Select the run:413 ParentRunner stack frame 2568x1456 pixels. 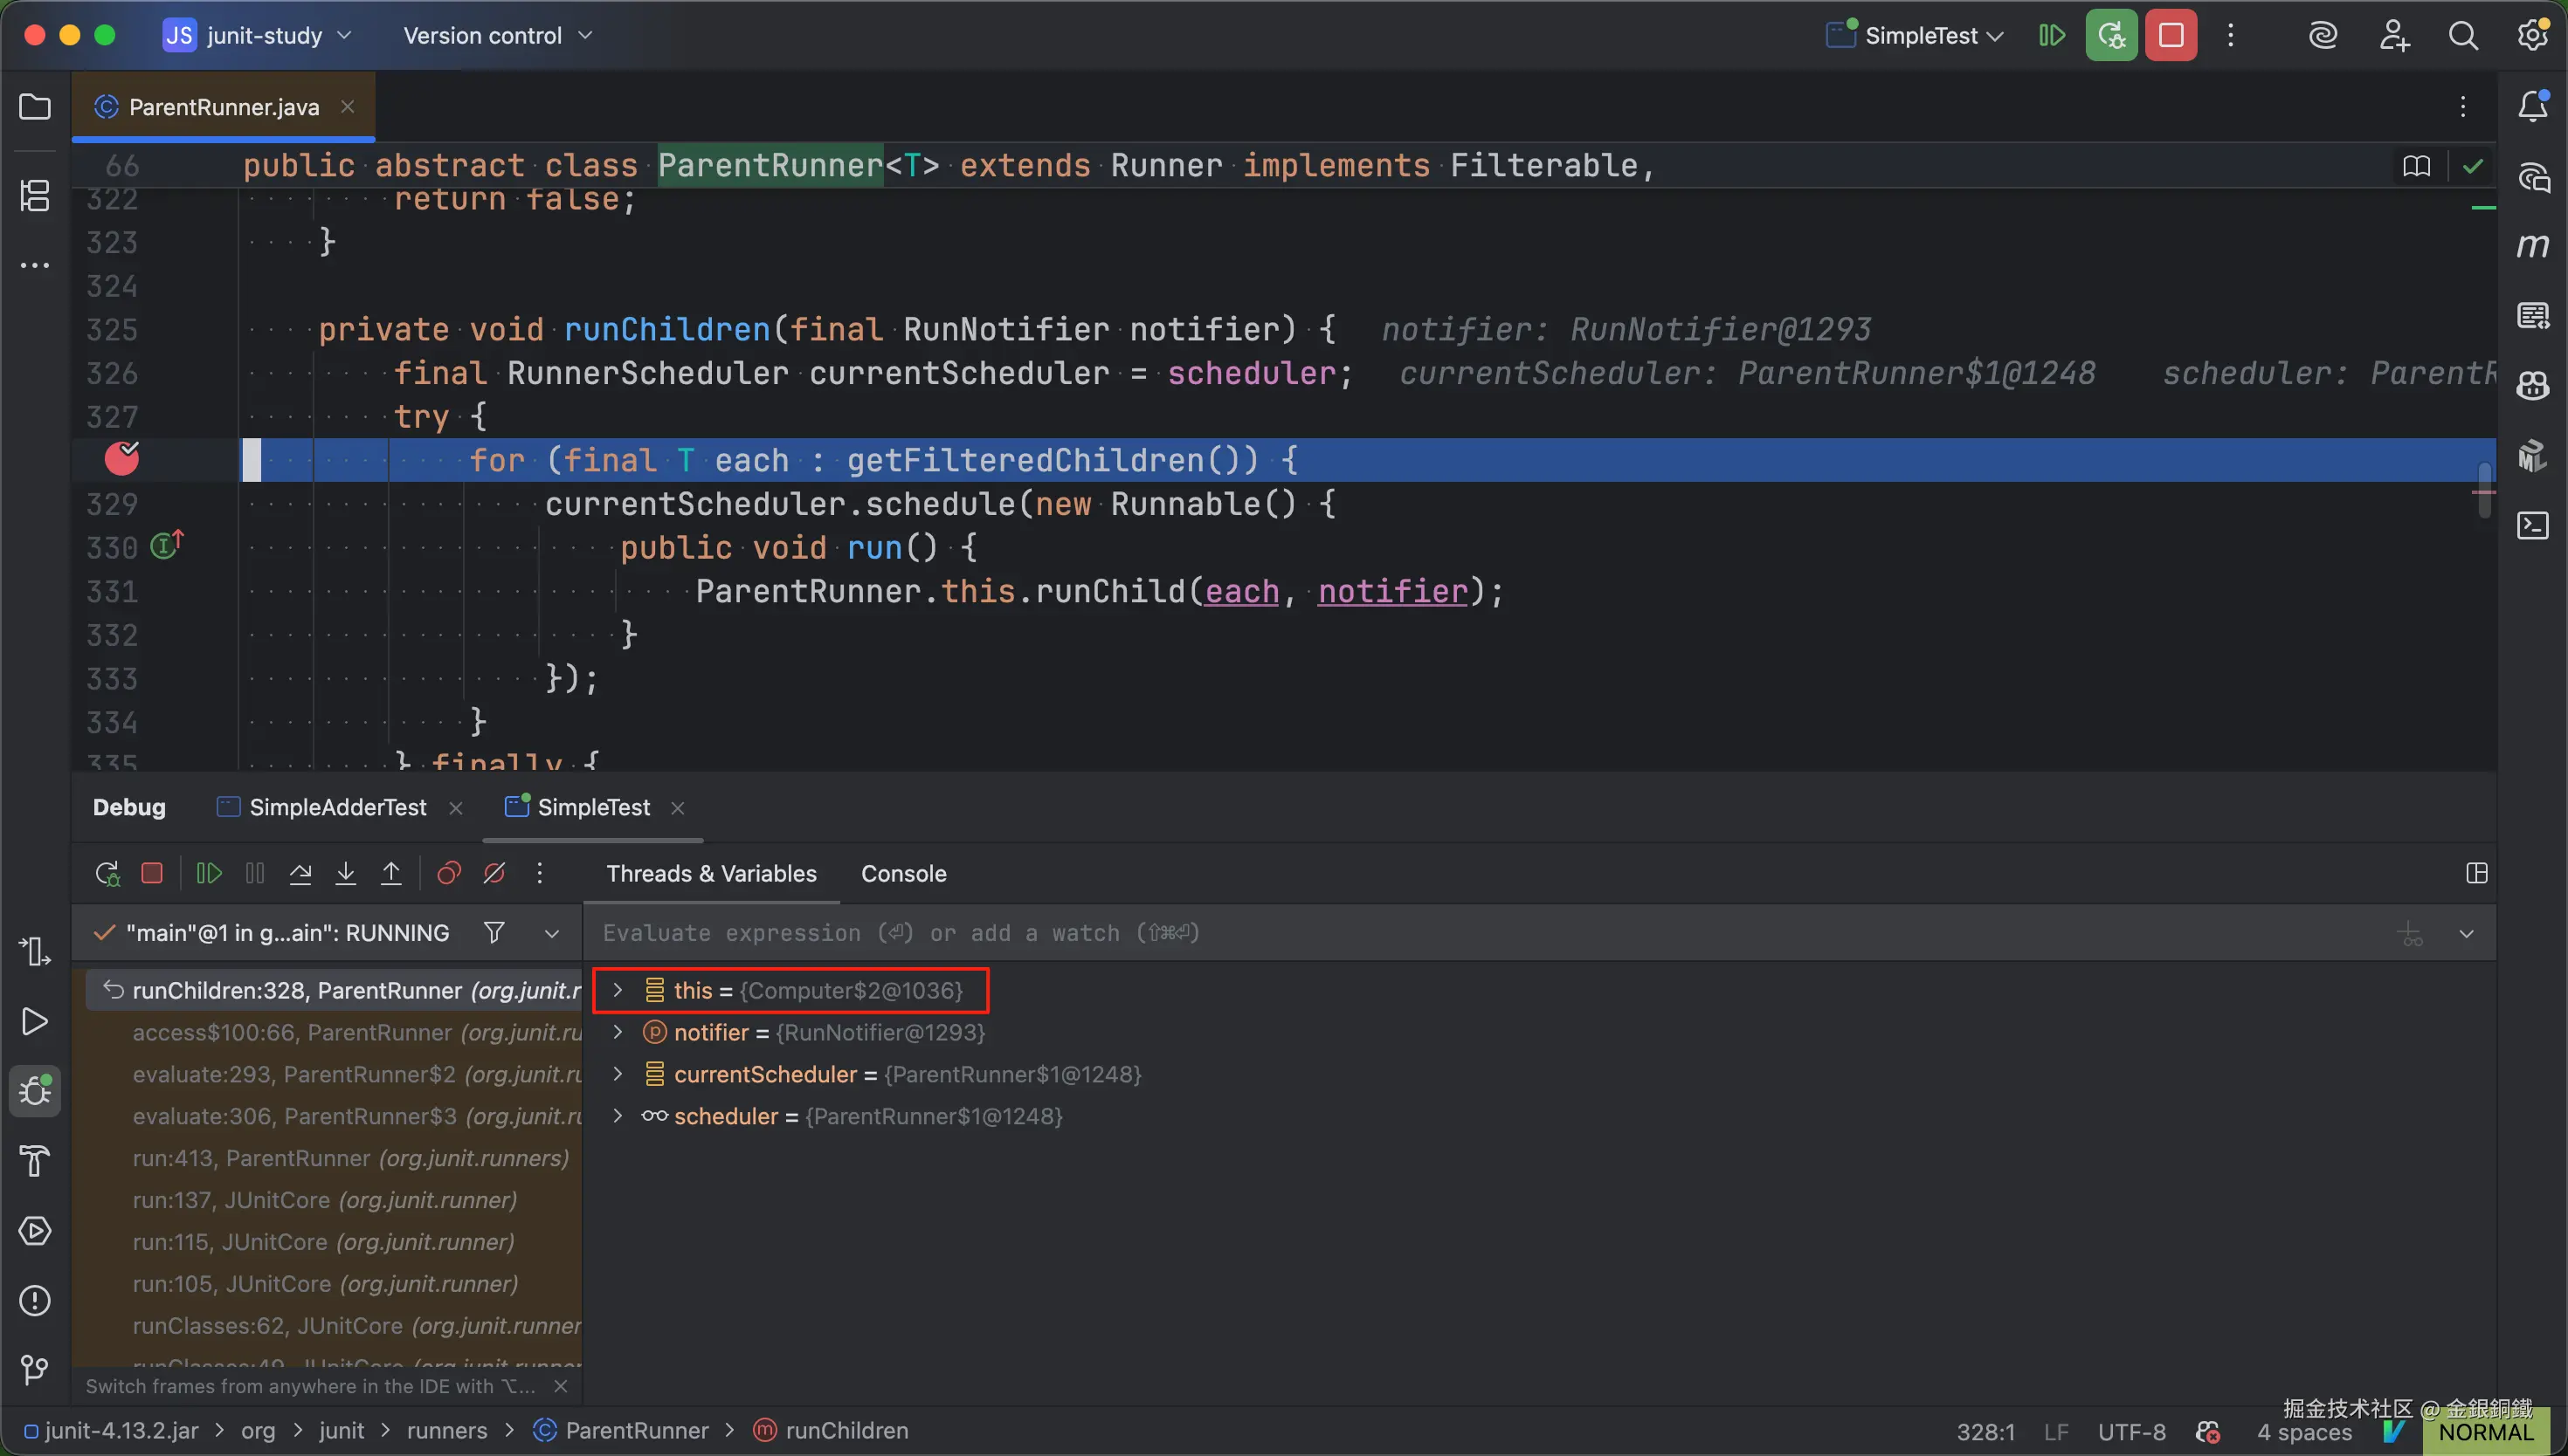[350, 1158]
